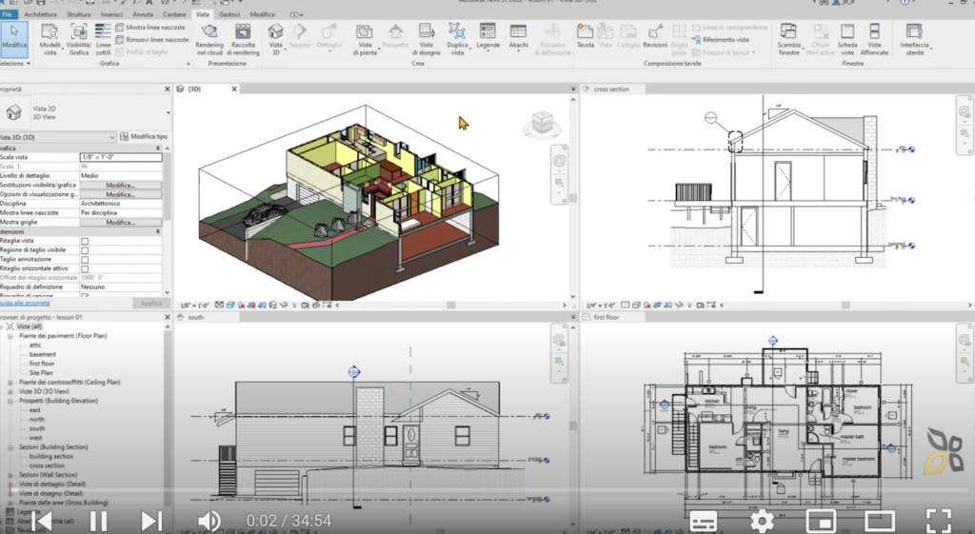Click the Applica button
975x534 pixels.
(x=151, y=304)
